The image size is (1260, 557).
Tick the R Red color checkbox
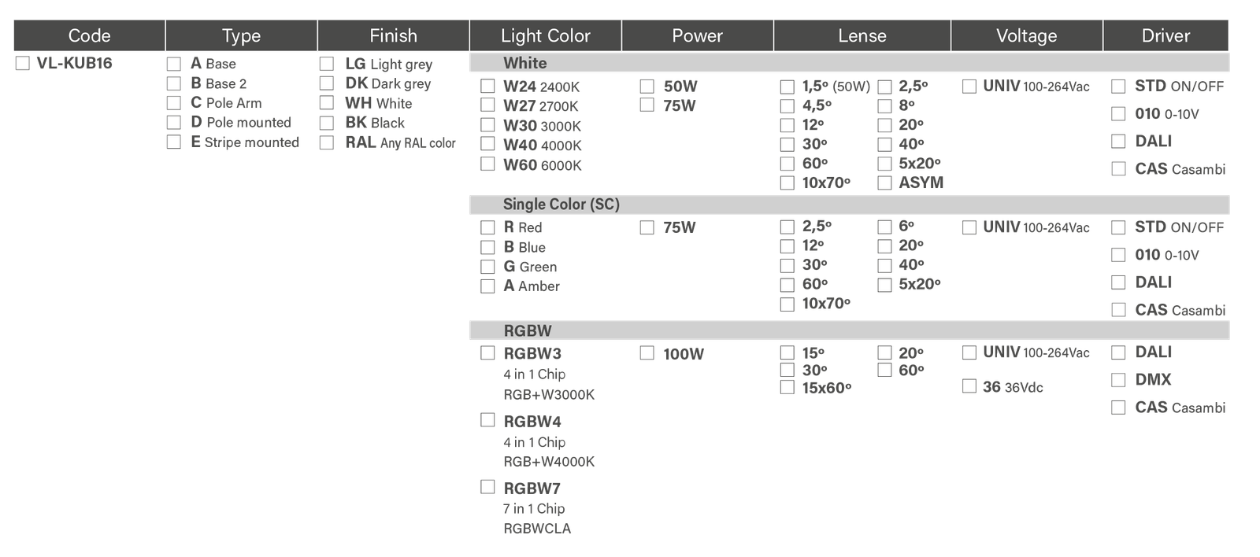[487, 227]
